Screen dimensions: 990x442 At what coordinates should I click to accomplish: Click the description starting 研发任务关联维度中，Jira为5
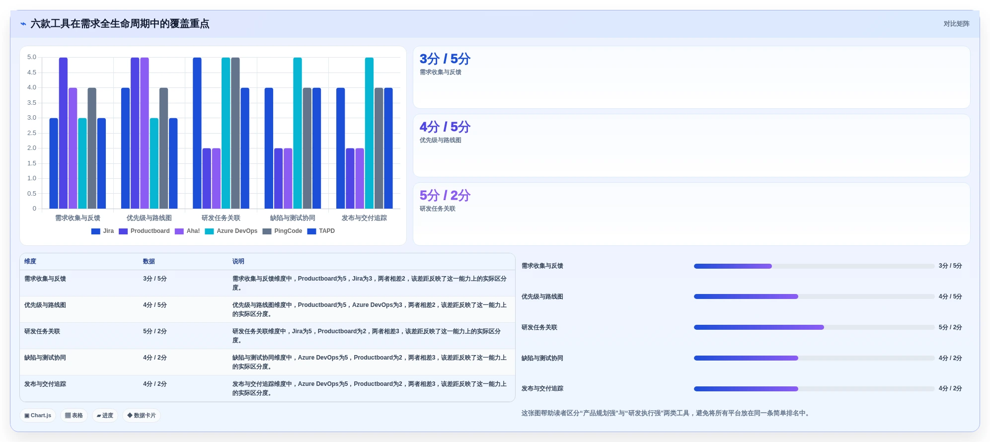pos(367,336)
